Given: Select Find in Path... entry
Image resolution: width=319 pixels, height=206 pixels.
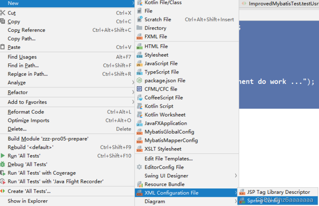Looking at the screenshot, I should point(67,65).
